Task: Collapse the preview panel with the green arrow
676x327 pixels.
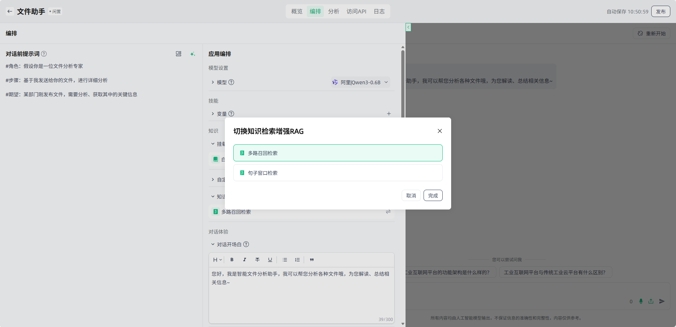Action: pyautogui.click(x=408, y=27)
